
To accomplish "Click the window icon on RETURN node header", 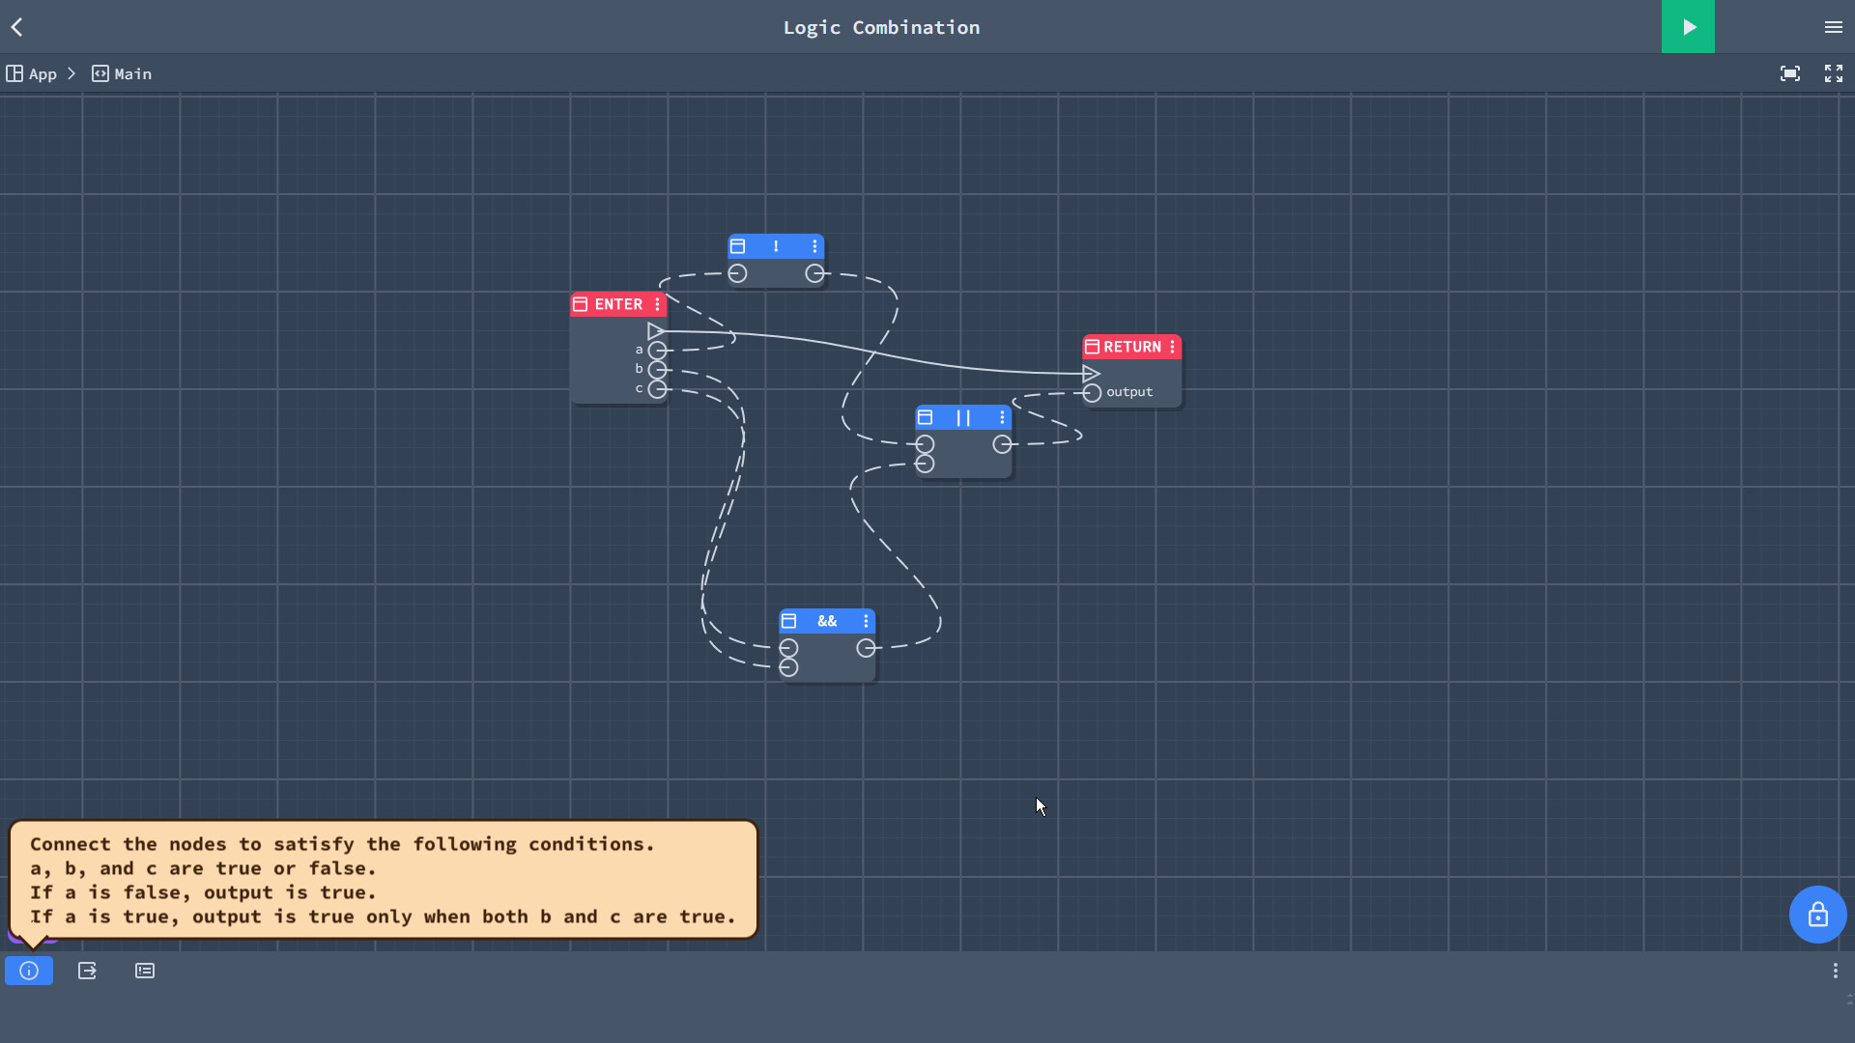I will tap(1092, 347).
